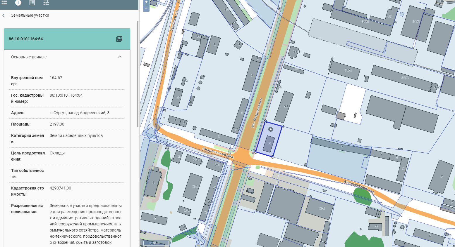Screen dimensions: 455x247
Task: Click the address value г. Сургут, заезд Андреевский
Action: pos(79,113)
